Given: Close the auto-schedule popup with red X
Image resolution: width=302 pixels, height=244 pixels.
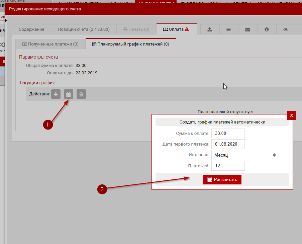Looking at the screenshot, I should 292,115.
